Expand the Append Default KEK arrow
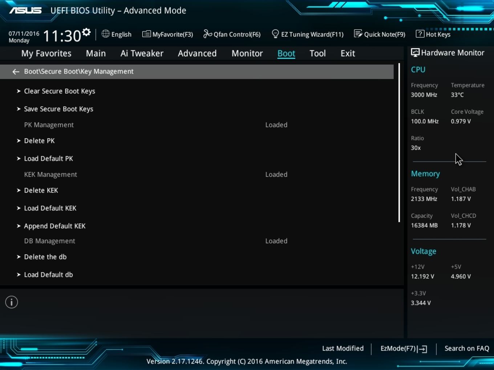The height and width of the screenshot is (370, 494). [x=19, y=226]
